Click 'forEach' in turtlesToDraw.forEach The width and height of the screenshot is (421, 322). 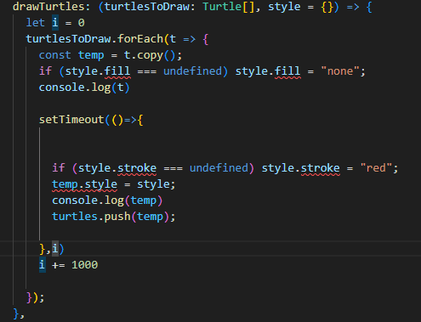tap(140, 39)
